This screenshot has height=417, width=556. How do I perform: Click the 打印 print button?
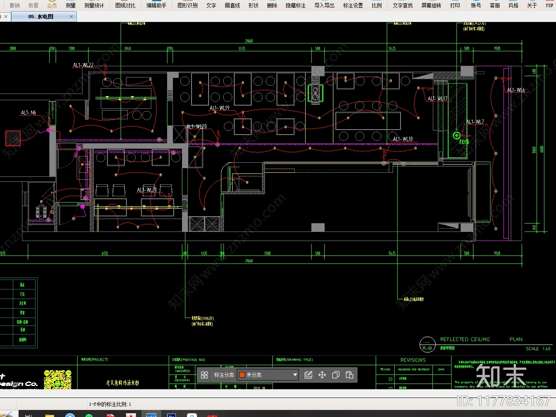[455, 5]
